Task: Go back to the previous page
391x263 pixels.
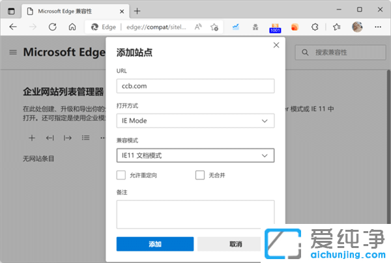Action: click(x=13, y=27)
